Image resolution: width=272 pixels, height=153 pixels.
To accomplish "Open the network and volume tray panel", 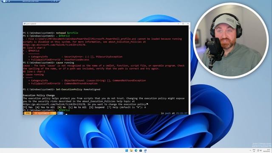I will 259,150.
